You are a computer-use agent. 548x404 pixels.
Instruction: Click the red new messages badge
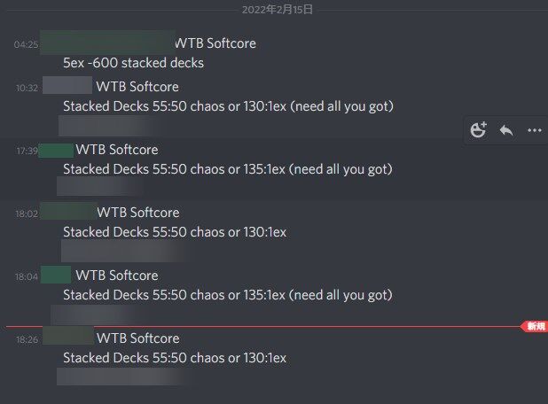[536, 327]
